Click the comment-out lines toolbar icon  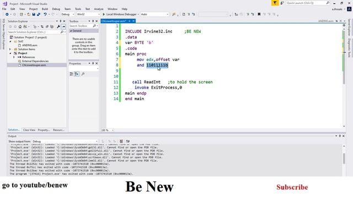[248, 14]
